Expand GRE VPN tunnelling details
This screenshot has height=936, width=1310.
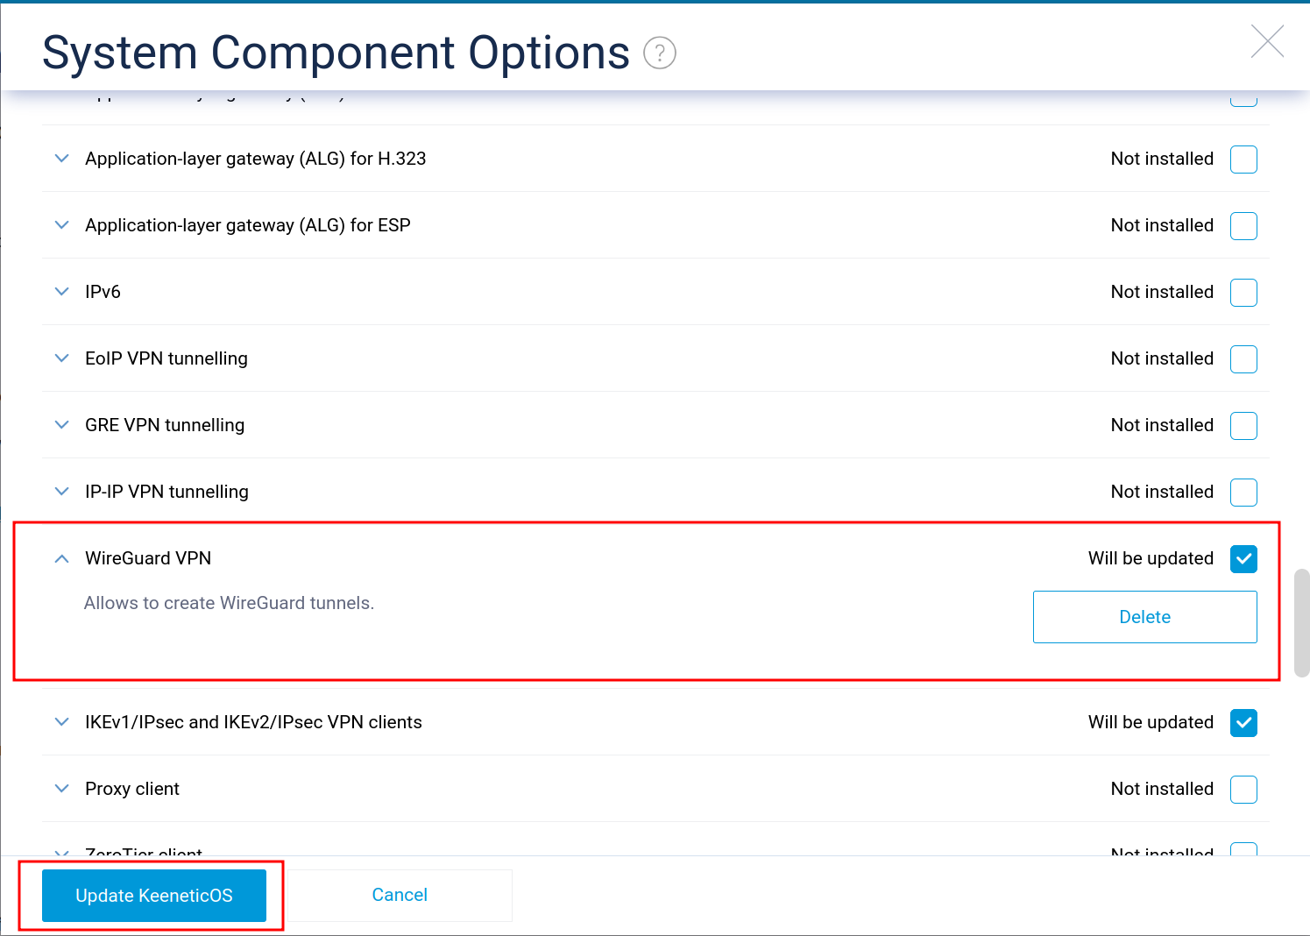(61, 425)
